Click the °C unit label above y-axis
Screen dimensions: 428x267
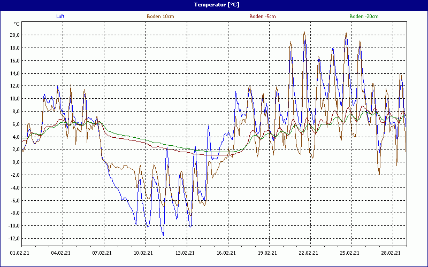(x=17, y=24)
